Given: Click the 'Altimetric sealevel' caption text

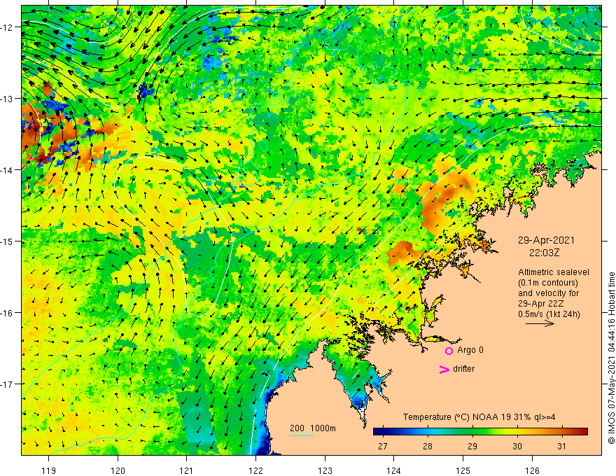Looking at the screenshot, I should [x=554, y=272].
